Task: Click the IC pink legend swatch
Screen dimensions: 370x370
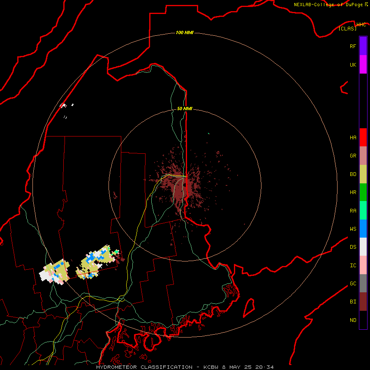Action: point(363,265)
